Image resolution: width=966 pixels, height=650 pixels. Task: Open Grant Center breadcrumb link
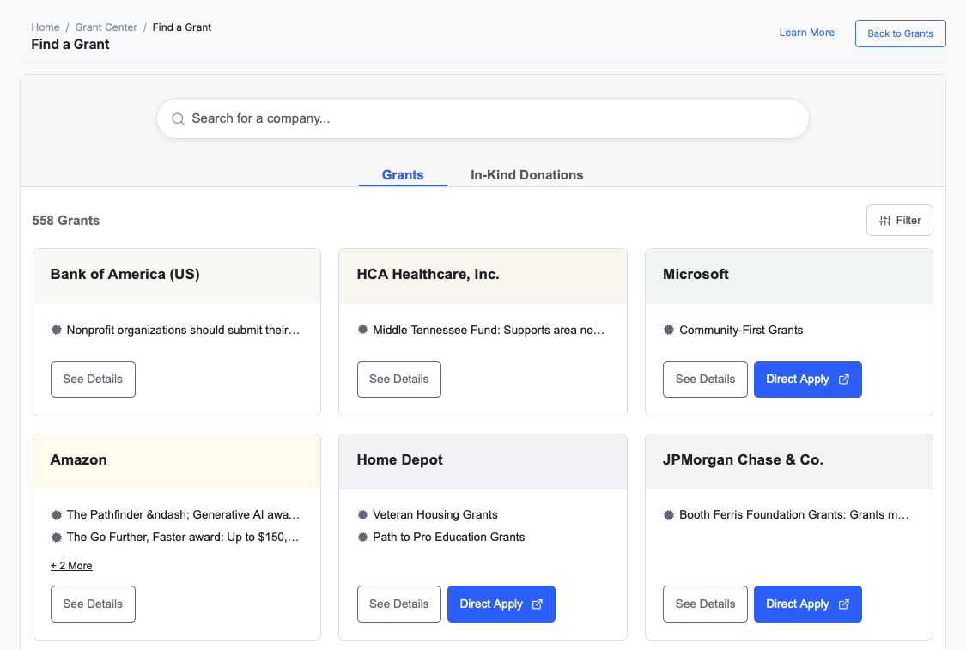coord(106,27)
